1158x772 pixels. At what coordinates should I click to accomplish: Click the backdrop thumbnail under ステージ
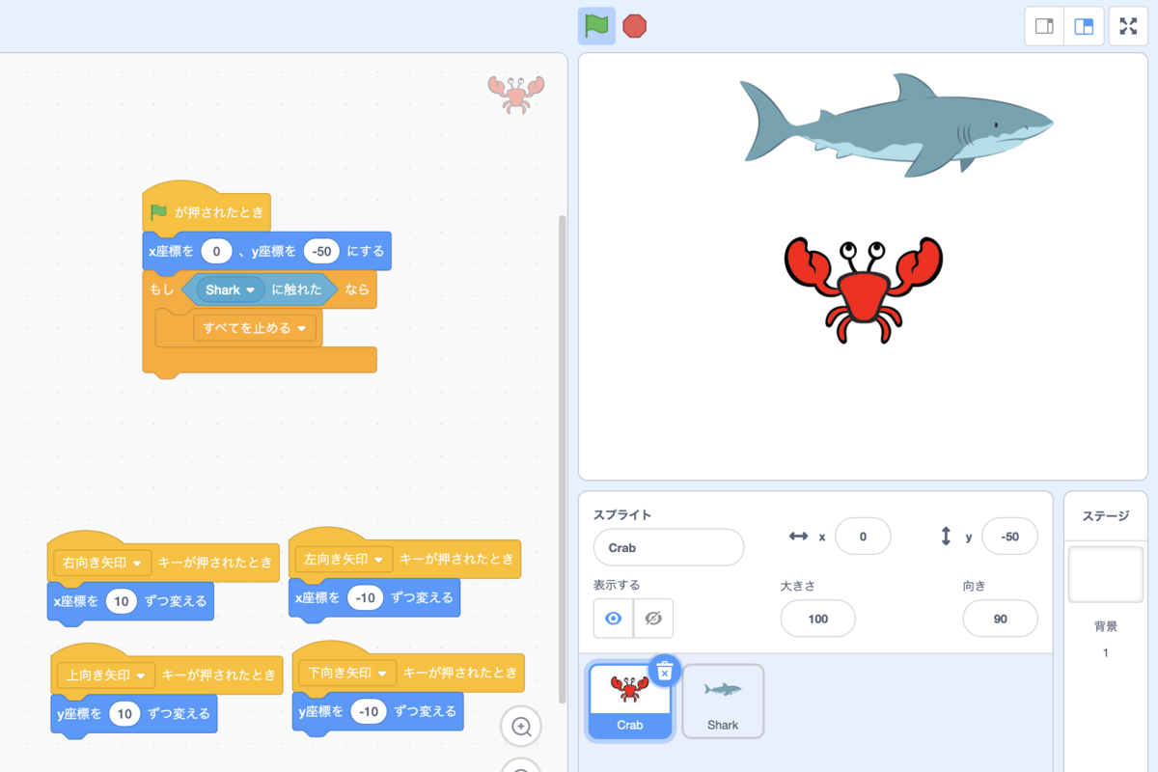[x=1106, y=574]
